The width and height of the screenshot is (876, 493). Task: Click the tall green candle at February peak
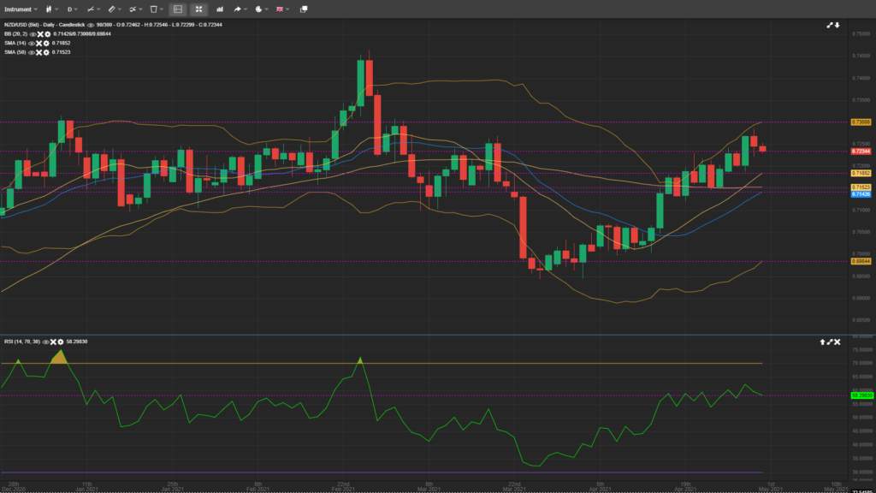[x=361, y=82]
